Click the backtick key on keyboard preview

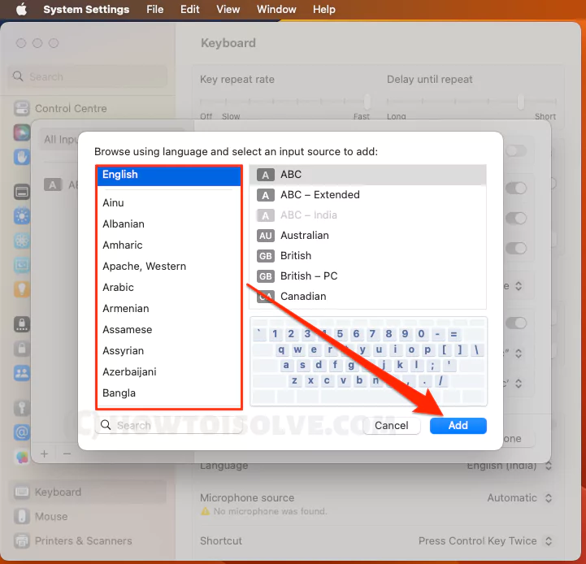point(259,334)
